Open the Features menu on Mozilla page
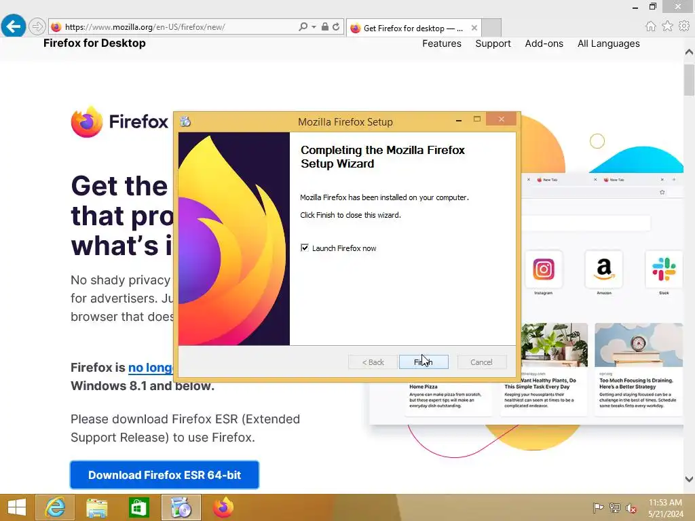 tap(441, 43)
